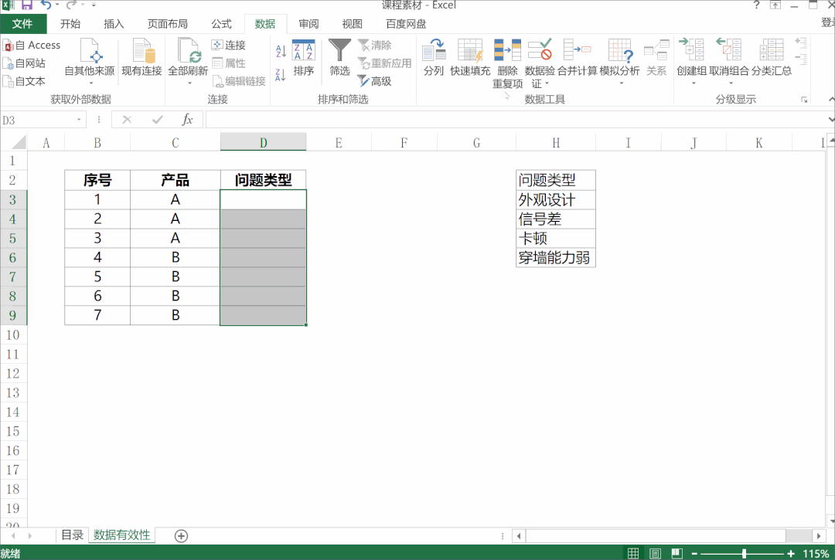Click 删除重复项 remove duplicates
The width and height of the screenshot is (835, 560).
[507, 64]
